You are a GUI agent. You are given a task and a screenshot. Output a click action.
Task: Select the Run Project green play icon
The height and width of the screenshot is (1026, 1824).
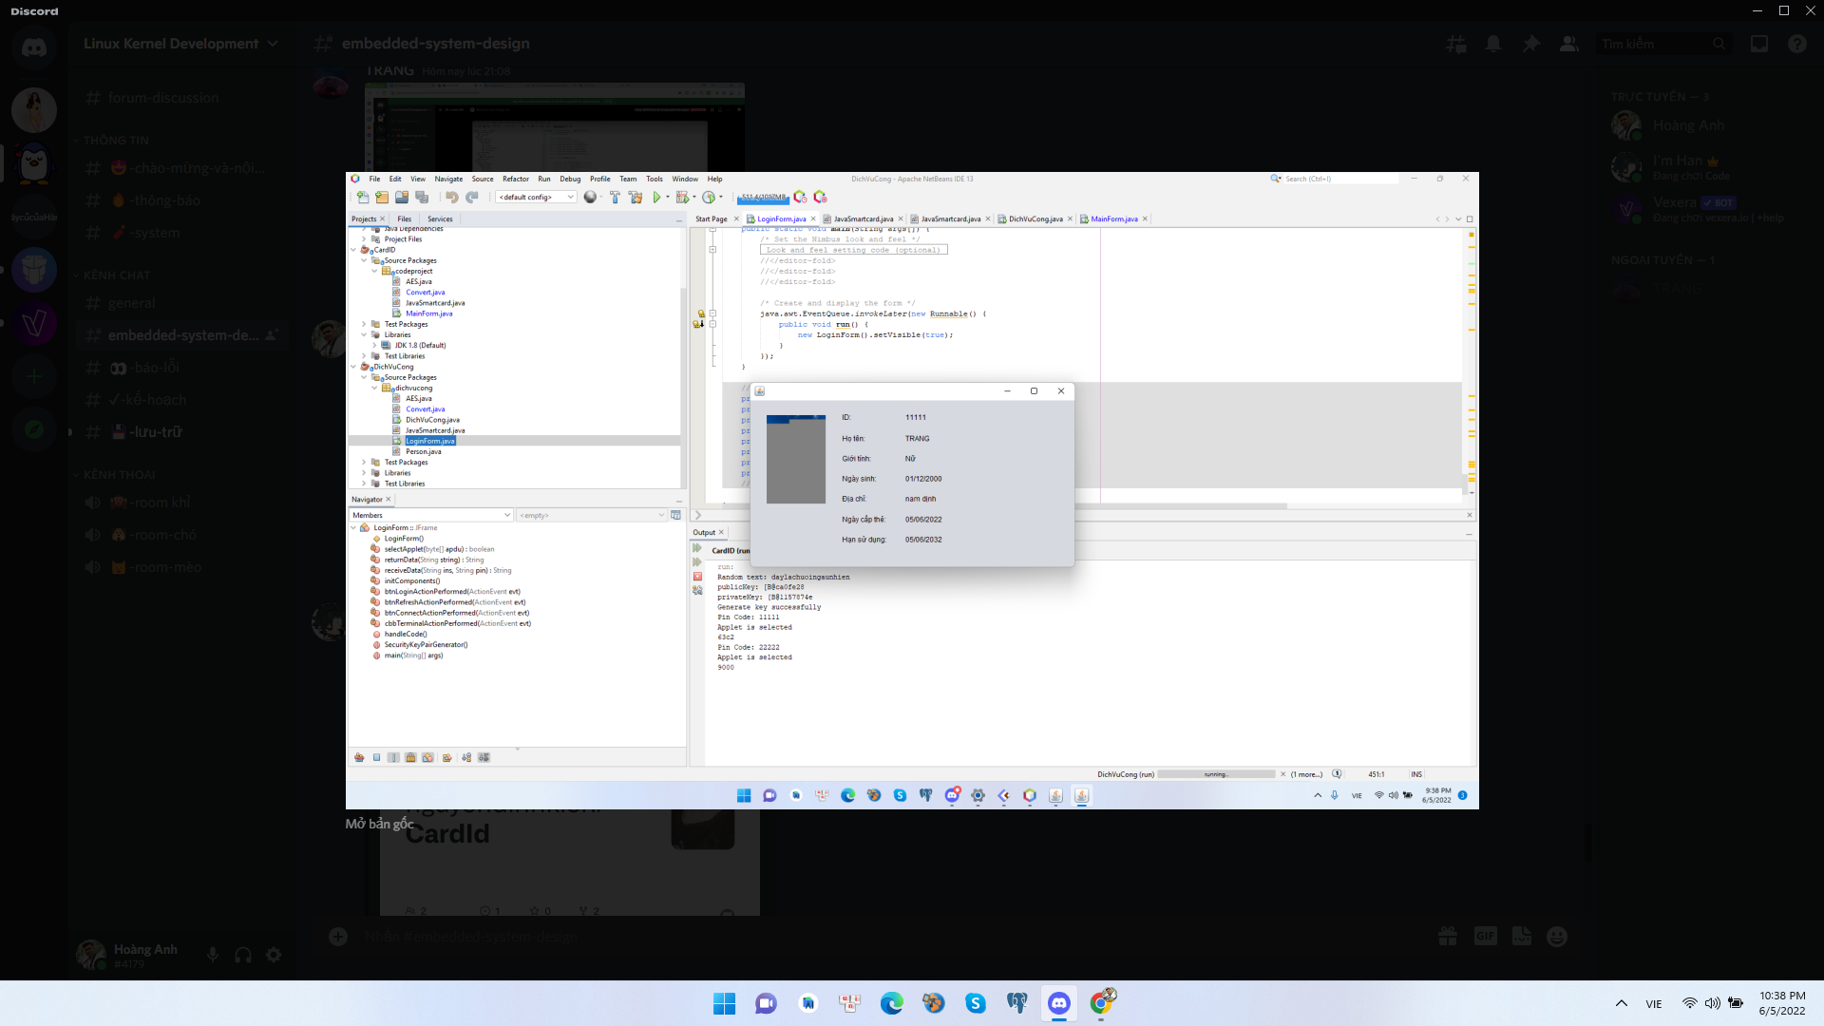657,198
